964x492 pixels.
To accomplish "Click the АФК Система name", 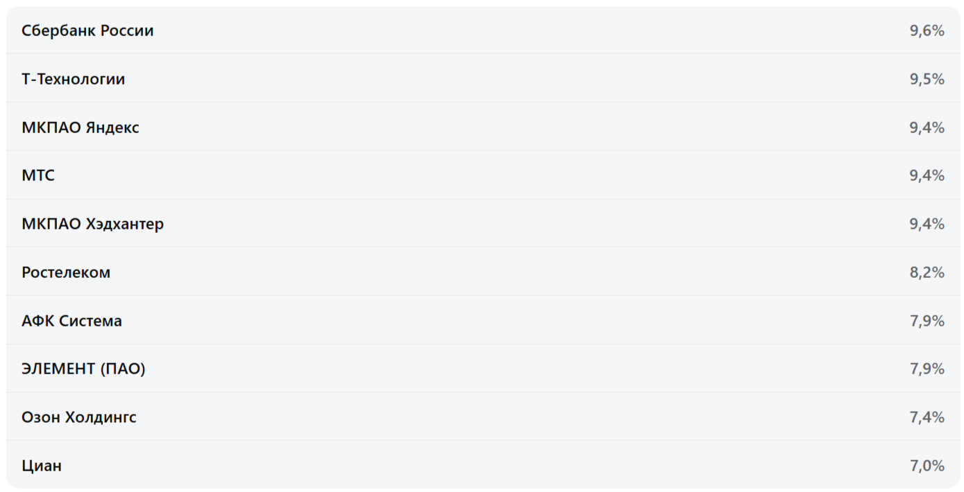I will click(x=71, y=321).
